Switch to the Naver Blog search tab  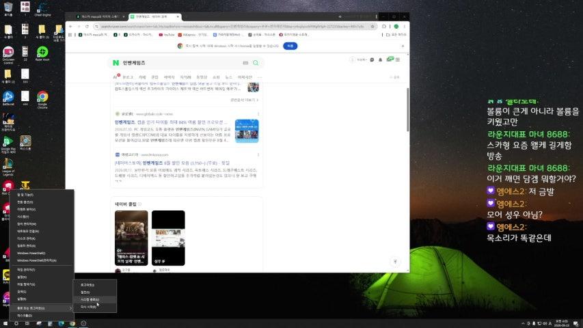pyautogui.click(x=128, y=77)
